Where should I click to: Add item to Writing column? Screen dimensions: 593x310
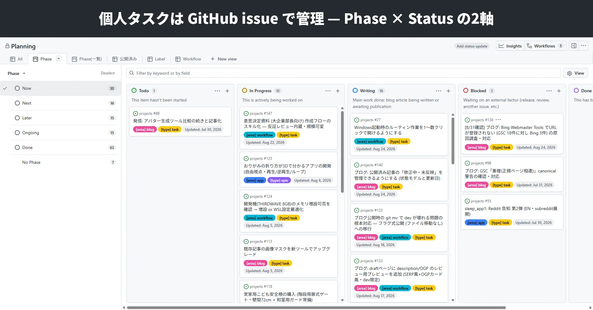click(448, 91)
